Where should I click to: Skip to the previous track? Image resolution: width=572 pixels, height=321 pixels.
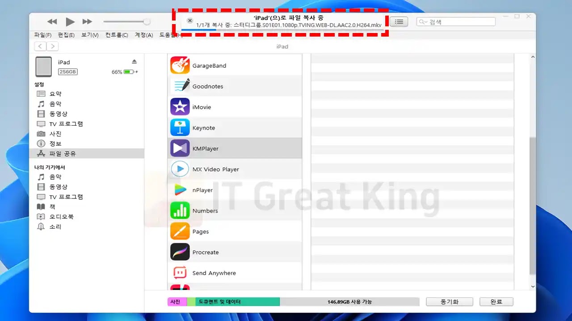pos(52,21)
